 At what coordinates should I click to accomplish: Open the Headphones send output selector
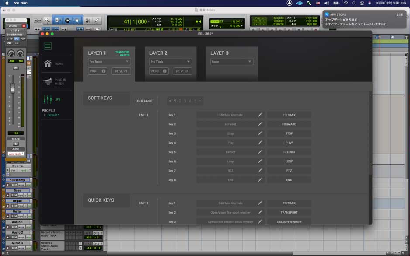15,35
